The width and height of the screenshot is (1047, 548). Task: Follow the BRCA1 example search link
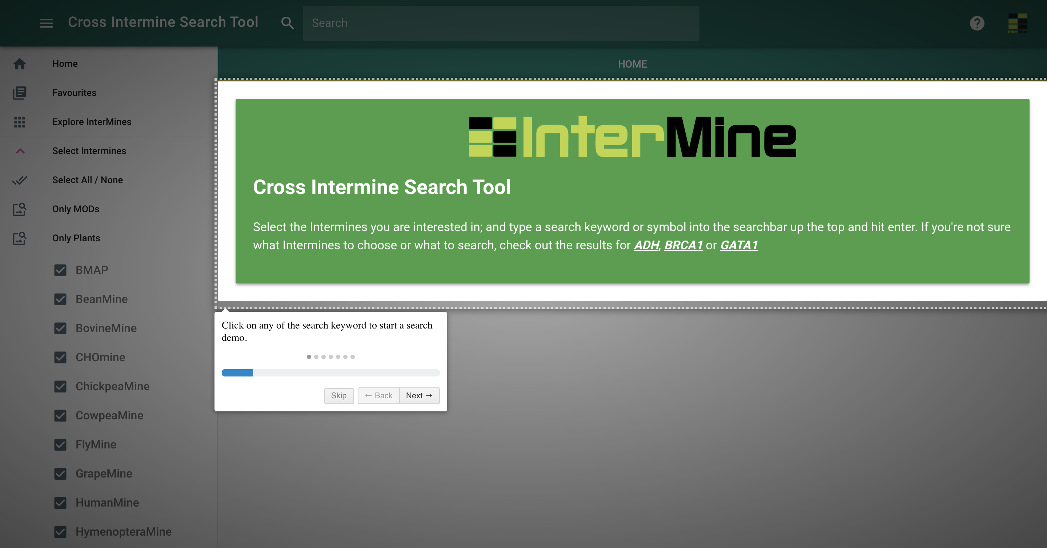coord(683,245)
